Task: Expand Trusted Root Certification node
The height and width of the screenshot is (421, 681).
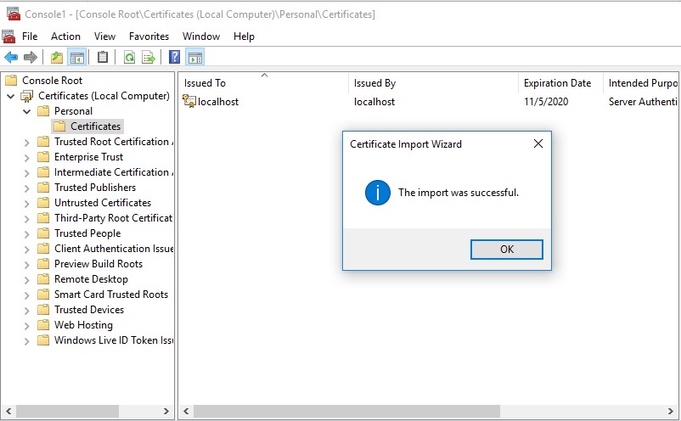Action: pos(27,142)
